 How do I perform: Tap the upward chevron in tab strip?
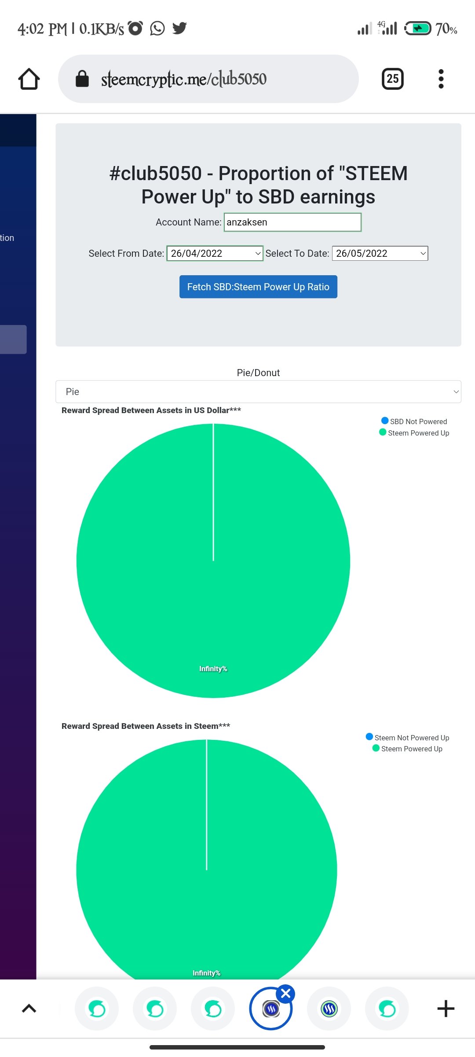[x=29, y=1009]
